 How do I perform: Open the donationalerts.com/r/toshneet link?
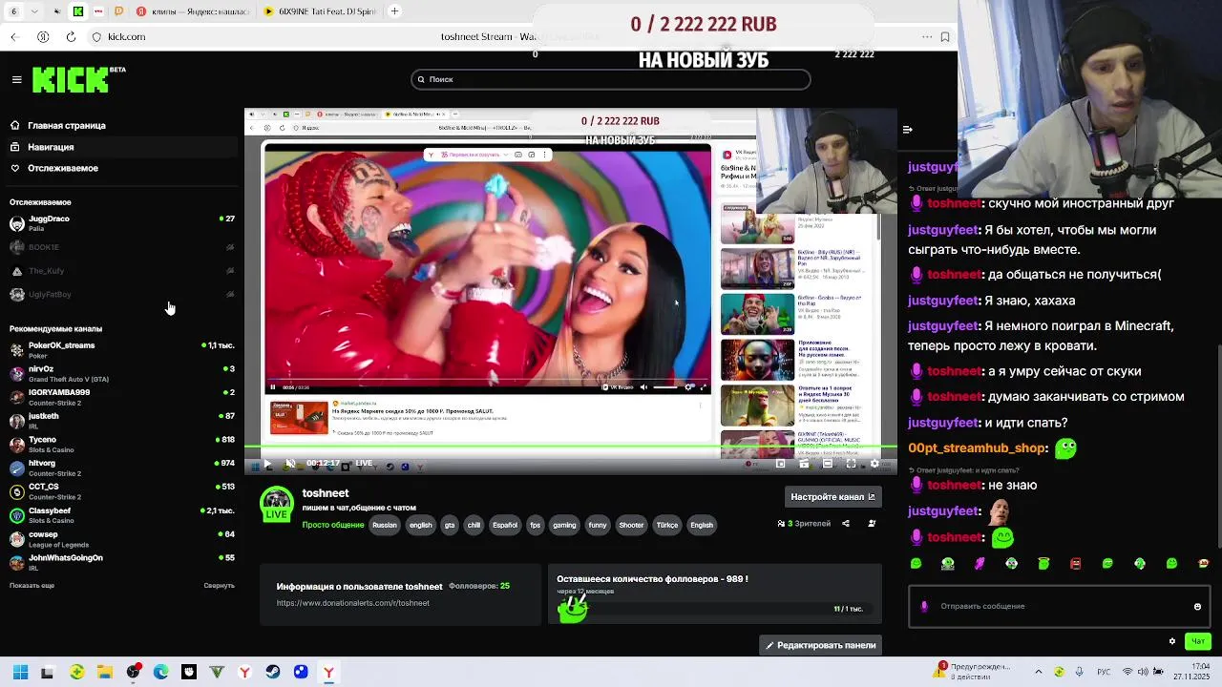[352, 603]
